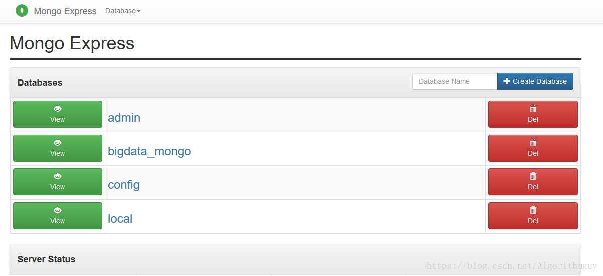The width and height of the screenshot is (603, 276).
Task: Click trash icon in local row
Action: click(x=533, y=210)
